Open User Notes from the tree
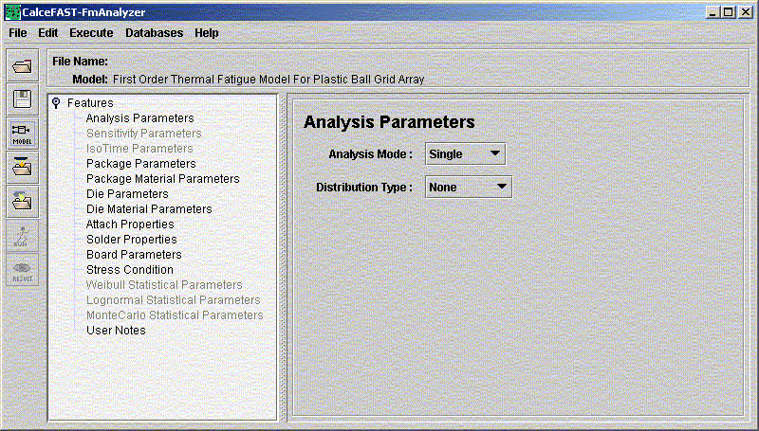 (x=116, y=331)
